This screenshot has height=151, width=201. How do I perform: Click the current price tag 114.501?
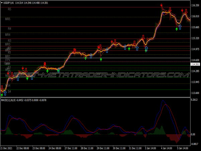pyautogui.click(x=195, y=64)
